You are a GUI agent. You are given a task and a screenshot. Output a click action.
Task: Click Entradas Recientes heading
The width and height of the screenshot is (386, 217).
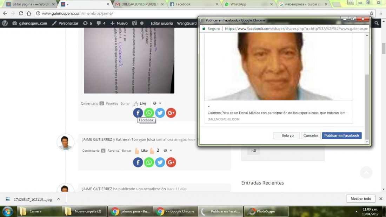262,183
